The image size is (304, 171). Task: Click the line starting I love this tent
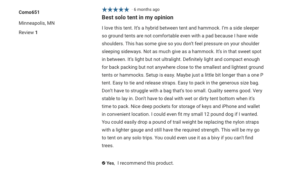point(180,28)
